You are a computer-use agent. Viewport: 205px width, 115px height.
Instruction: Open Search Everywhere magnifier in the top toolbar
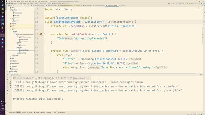[x=200, y=4]
